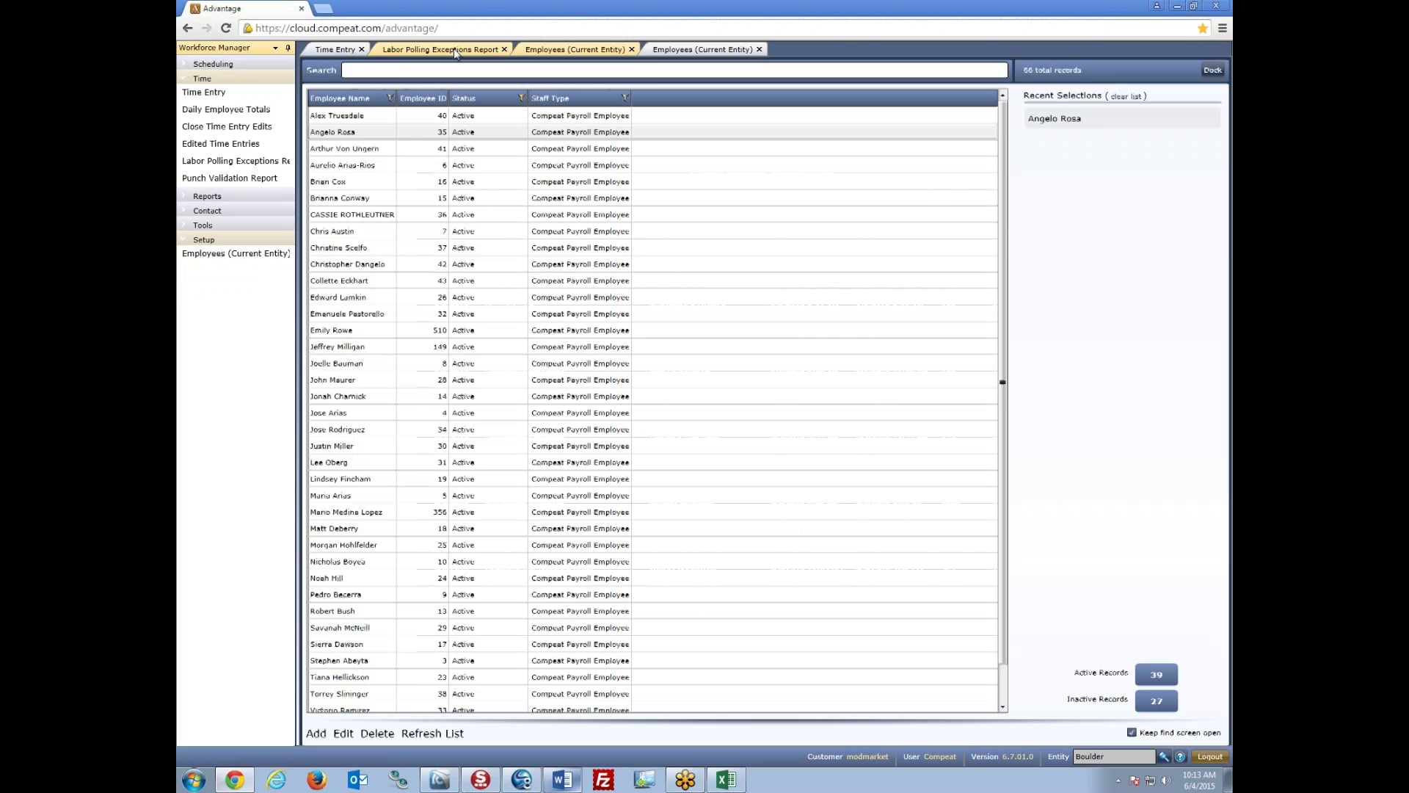Screen dimensions: 1409x793
Task: Switch to the Time Entry tab
Action: point(335,49)
